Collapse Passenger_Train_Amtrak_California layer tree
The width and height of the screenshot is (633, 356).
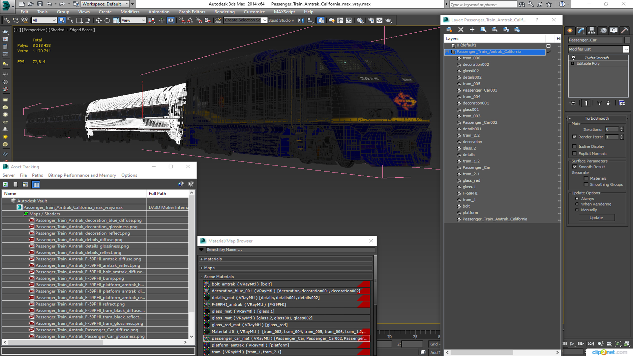pyautogui.click(x=447, y=52)
